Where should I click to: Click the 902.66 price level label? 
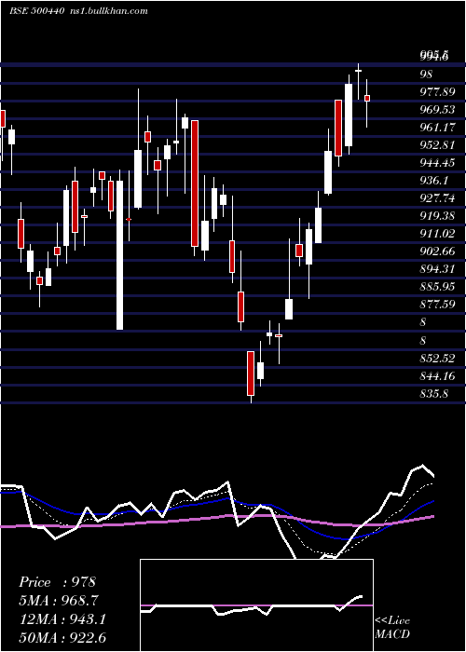pyautogui.click(x=437, y=251)
